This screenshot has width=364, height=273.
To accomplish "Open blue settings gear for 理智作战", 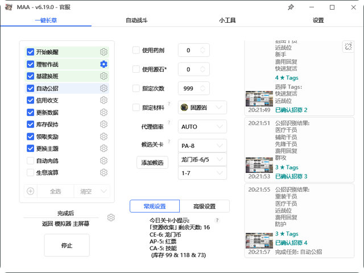I will pos(104,64).
